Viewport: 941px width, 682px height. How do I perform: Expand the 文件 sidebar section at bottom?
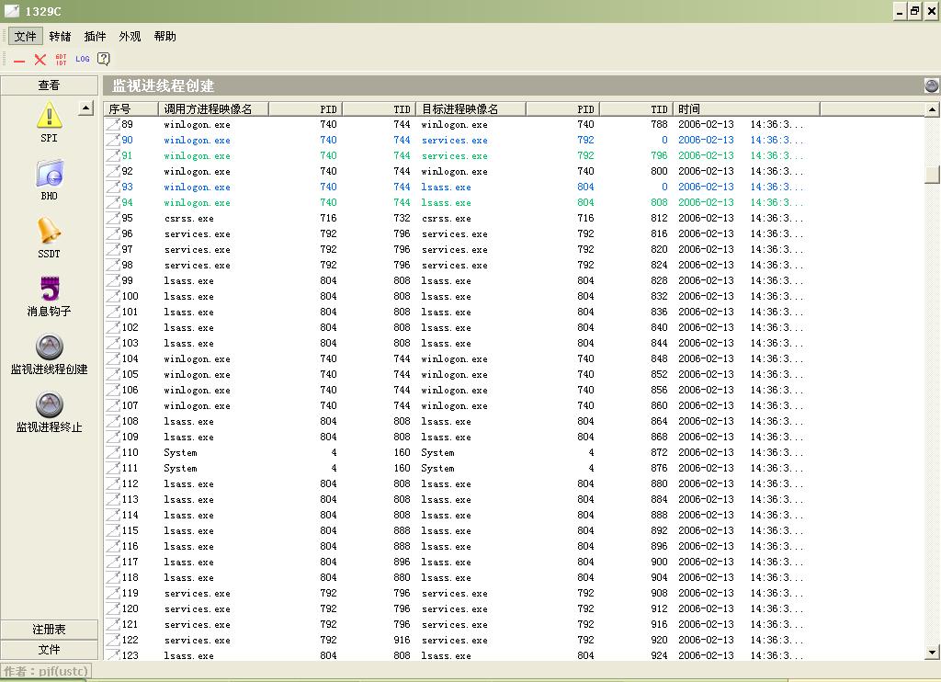click(49, 649)
